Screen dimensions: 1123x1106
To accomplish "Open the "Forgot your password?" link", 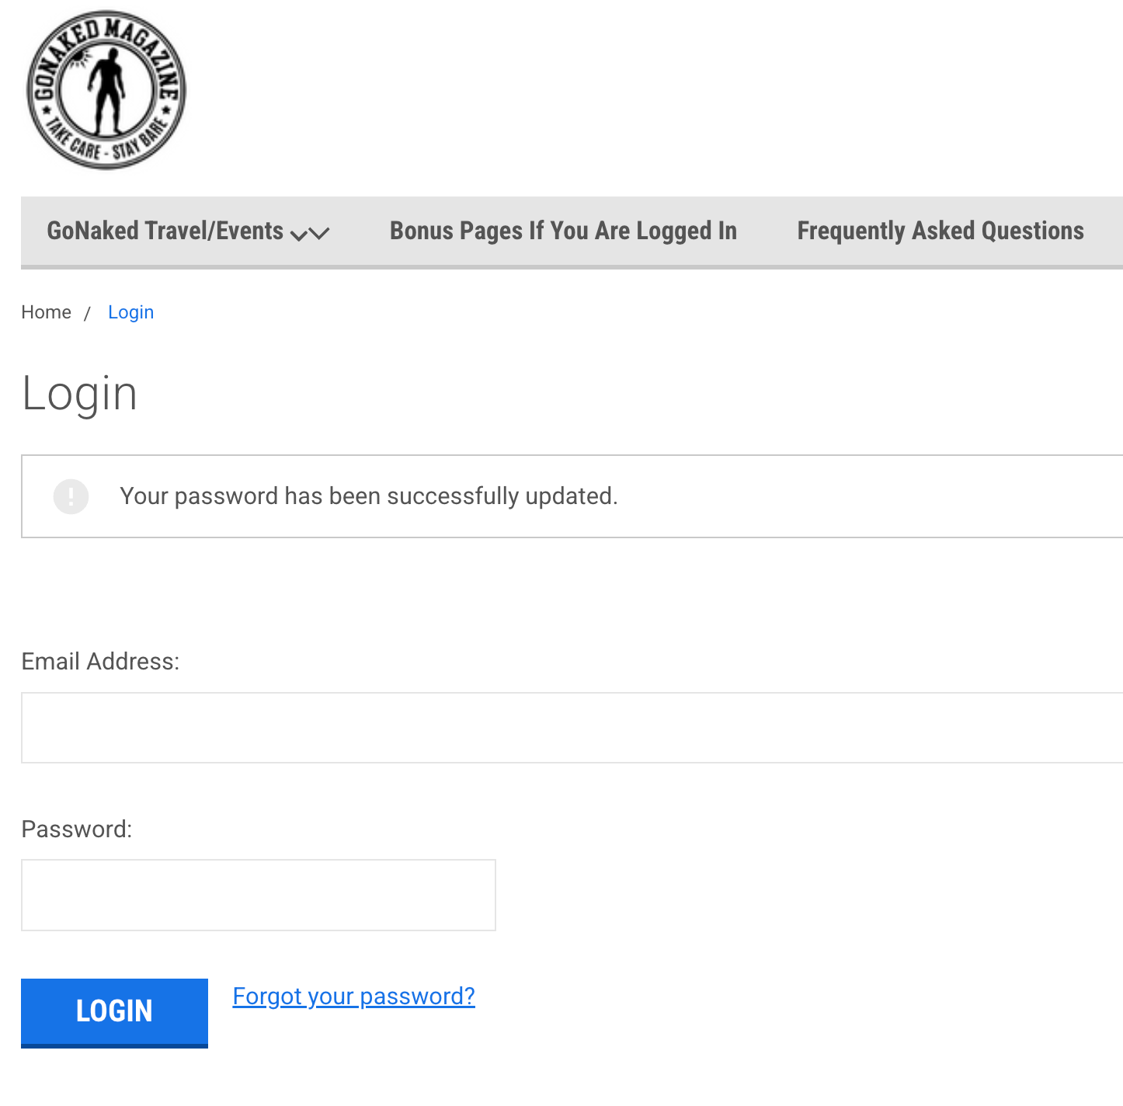I will (353, 996).
